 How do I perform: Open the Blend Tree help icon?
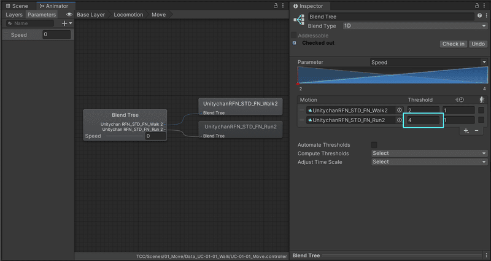[x=479, y=16]
